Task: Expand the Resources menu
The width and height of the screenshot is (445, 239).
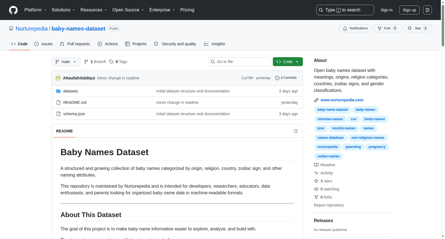Action: pyautogui.click(x=94, y=10)
